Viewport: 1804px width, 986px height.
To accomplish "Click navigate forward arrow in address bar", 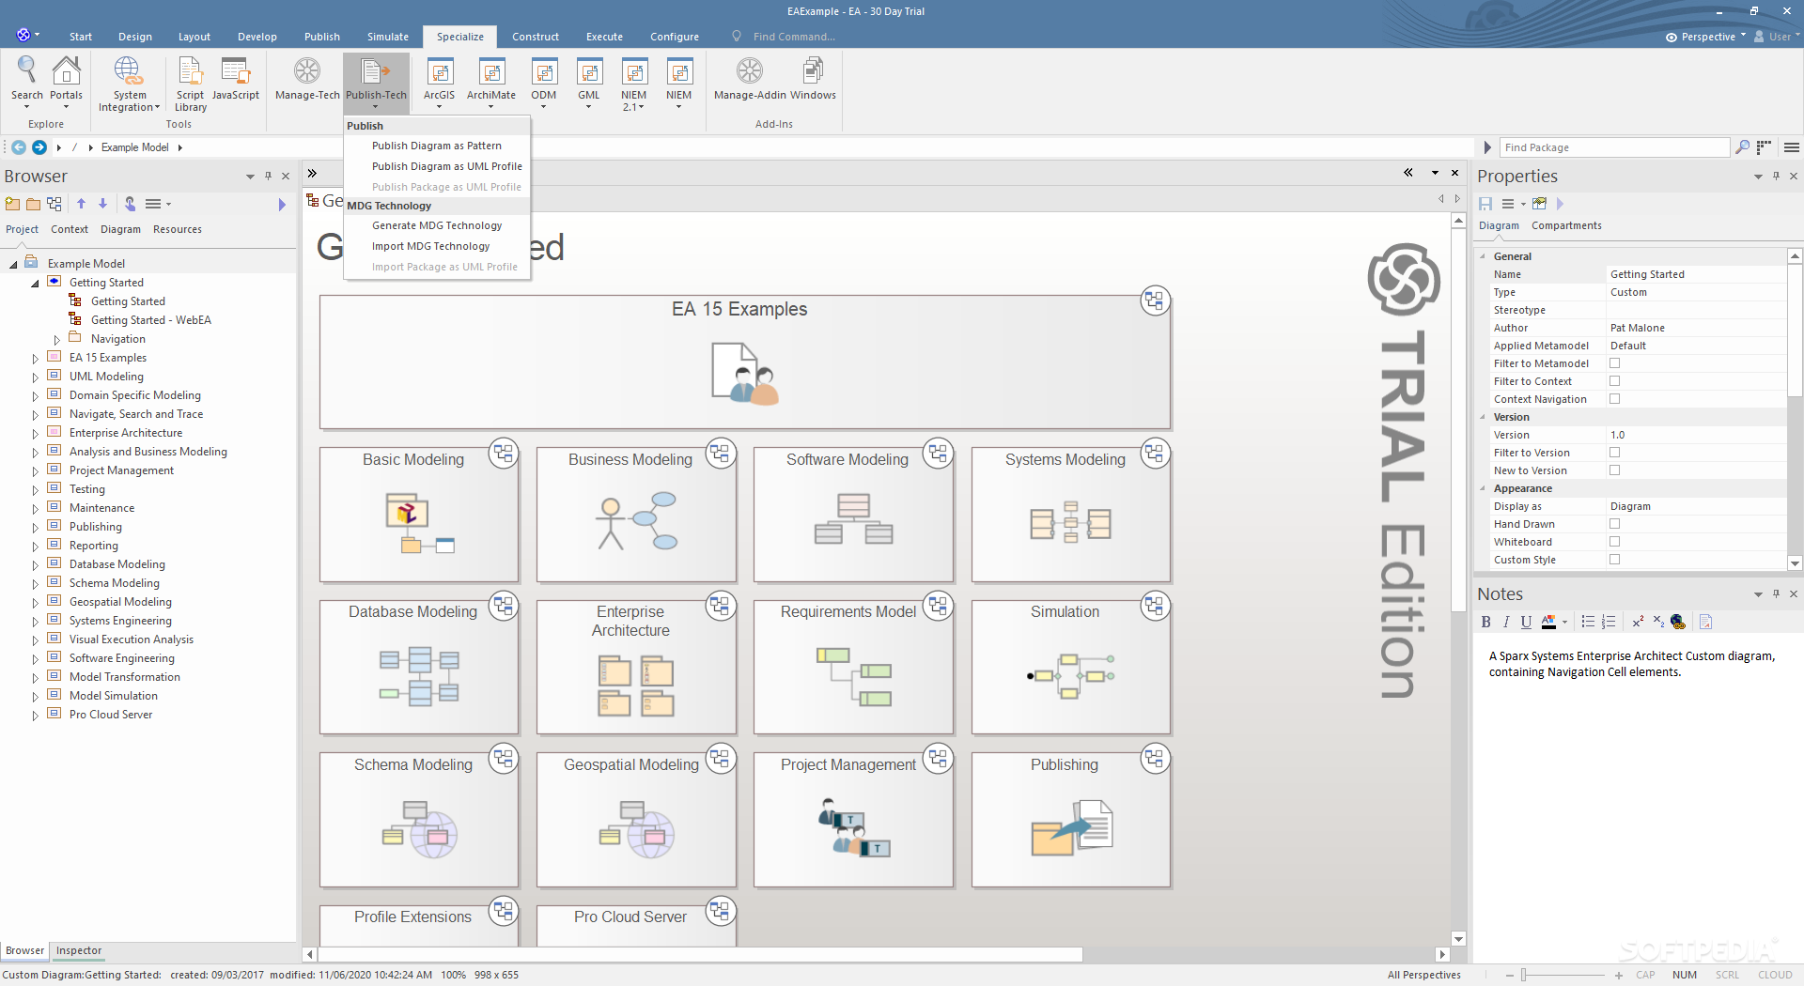I will click(x=39, y=147).
